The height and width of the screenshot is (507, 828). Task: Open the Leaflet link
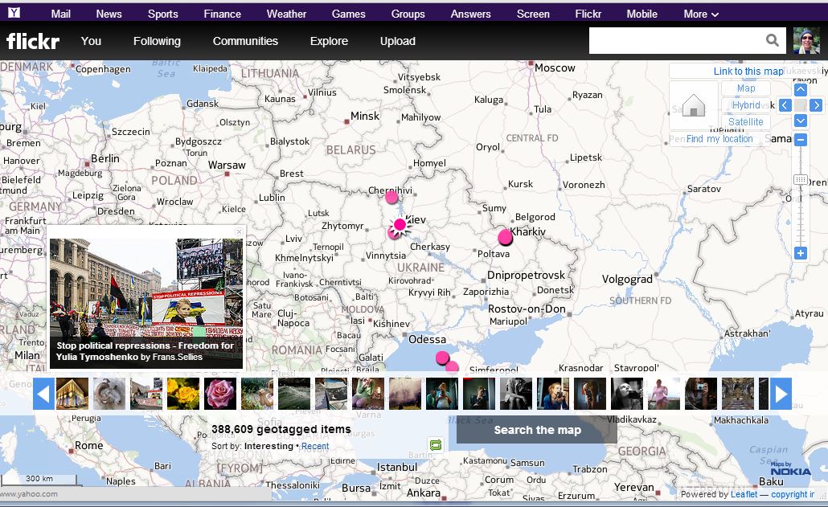(x=744, y=494)
